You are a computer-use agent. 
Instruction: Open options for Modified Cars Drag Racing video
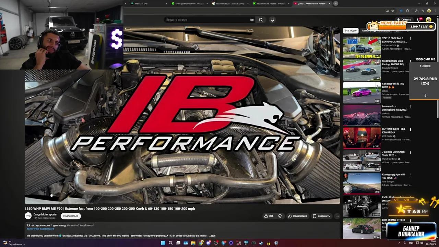click(411, 61)
